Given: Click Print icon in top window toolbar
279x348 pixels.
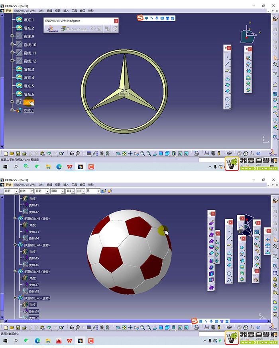Looking at the screenshot, I should coord(24,153).
